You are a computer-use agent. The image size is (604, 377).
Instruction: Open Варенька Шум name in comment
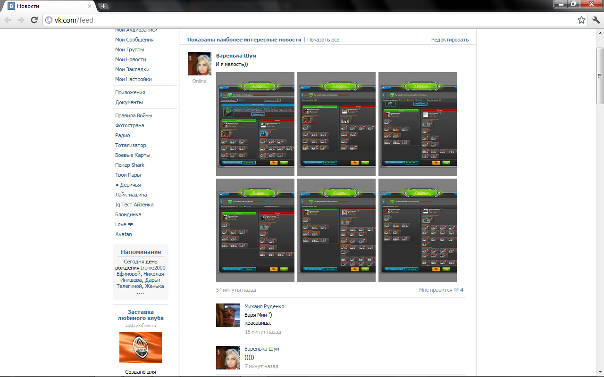pos(262,349)
